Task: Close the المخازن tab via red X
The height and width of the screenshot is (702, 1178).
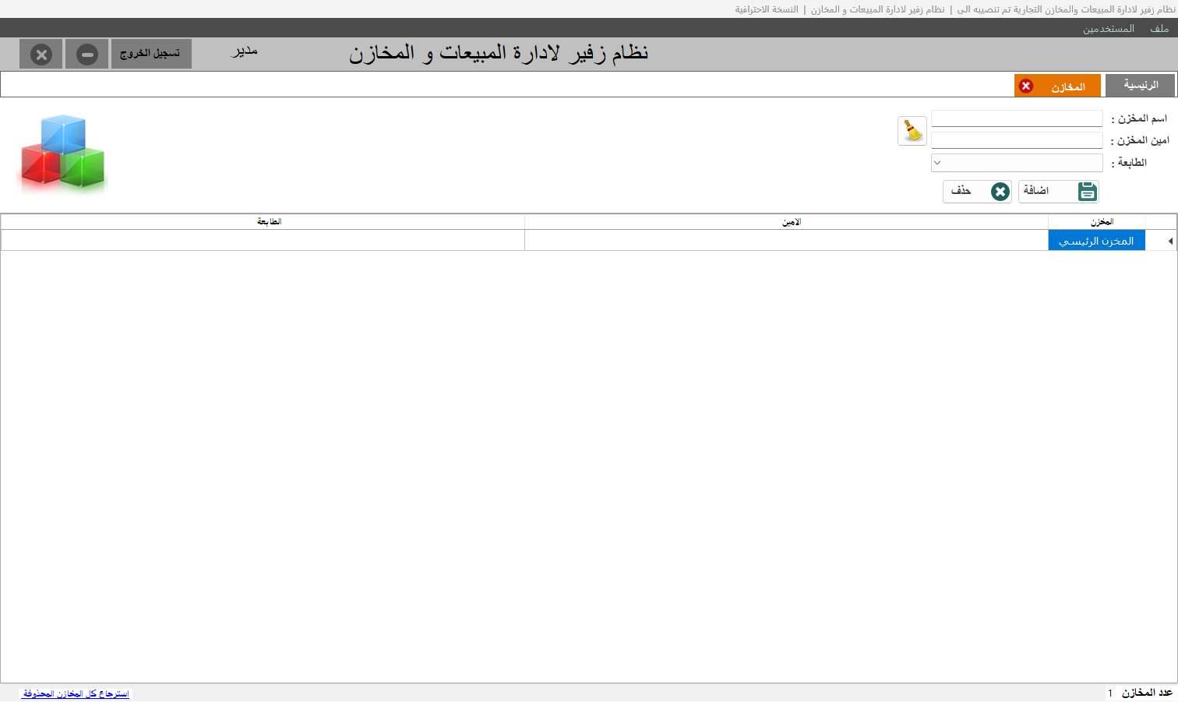Action: coord(1026,86)
